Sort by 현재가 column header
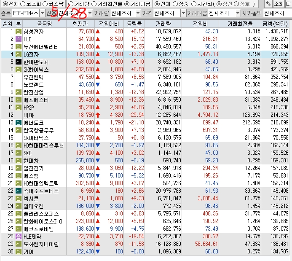The width and height of the screenshot is (292, 261). click(80, 24)
